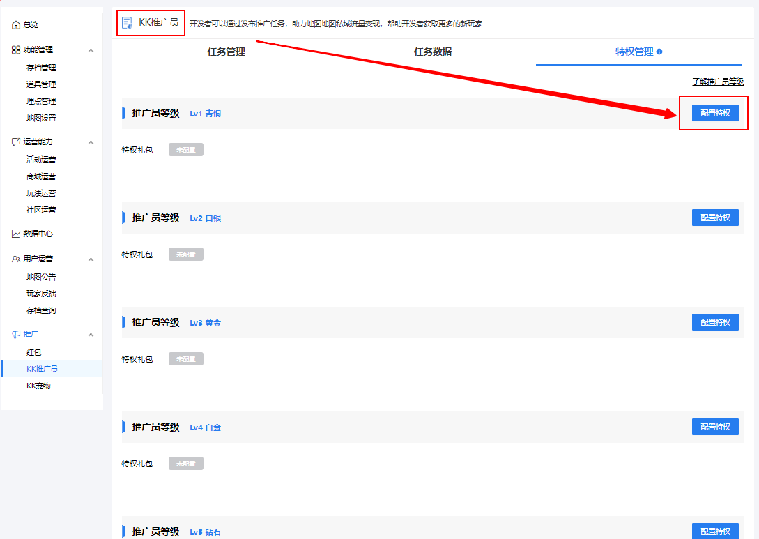Go to 商城运营 page
The width and height of the screenshot is (759, 539).
(x=41, y=176)
